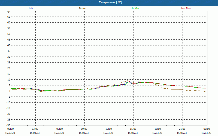The width and height of the screenshot is (218, 136).
Task: Click the 20 y-axis value
Action: pyautogui.click(x=9, y=68)
